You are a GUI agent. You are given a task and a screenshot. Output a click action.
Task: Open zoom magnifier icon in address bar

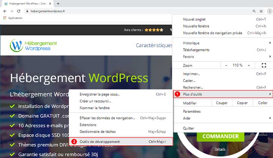click(254, 11)
